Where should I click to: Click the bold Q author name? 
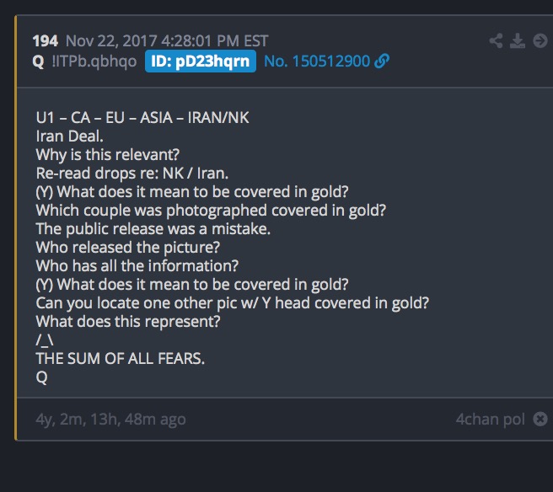[x=38, y=61]
